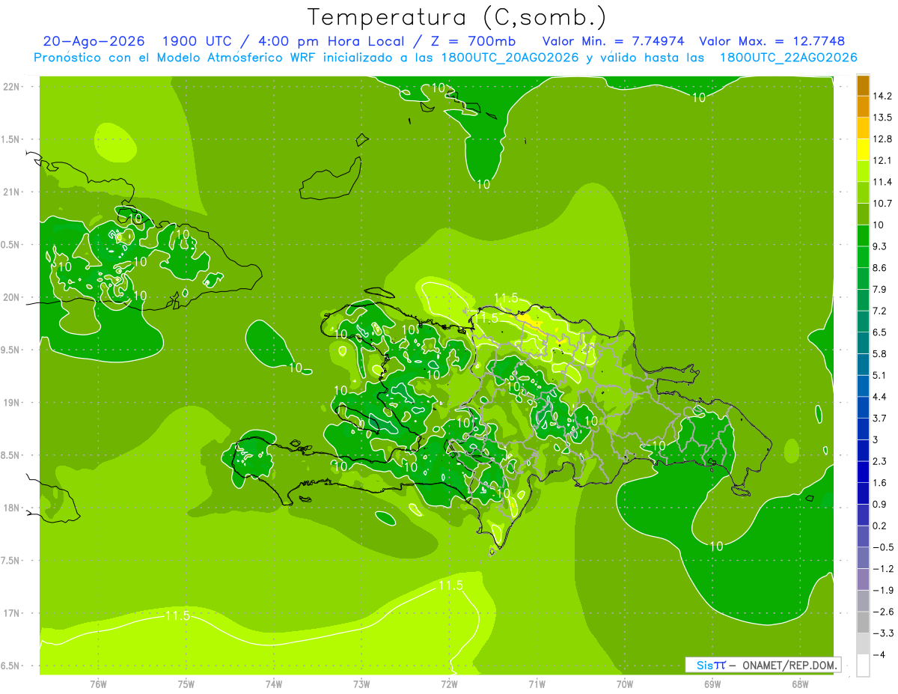
Task: Click the "SisTT" logo in the credit box
Action: point(711,665)
